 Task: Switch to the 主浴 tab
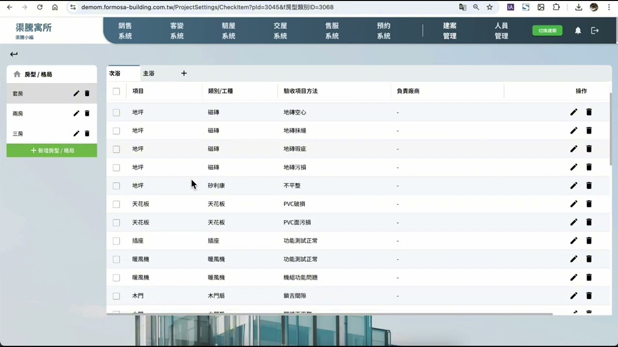149,73
